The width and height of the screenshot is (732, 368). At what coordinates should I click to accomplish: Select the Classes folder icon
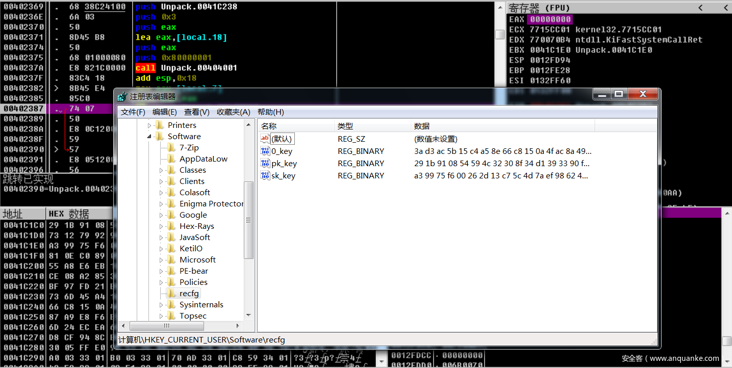(172, 170)
